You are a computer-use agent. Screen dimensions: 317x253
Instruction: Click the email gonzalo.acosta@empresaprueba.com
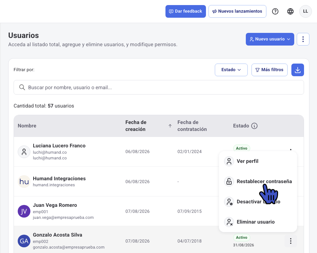pyautogui.click(x=69, y=247)
